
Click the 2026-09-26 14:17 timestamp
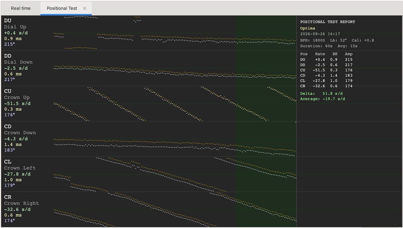320,34
